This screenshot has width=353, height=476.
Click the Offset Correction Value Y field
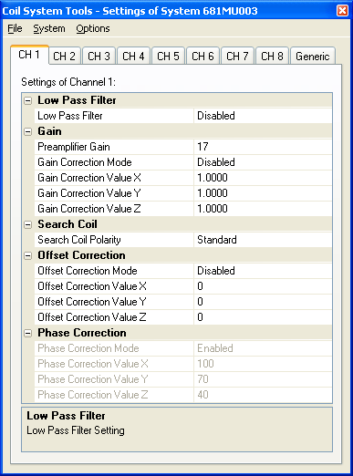point(263,302)
